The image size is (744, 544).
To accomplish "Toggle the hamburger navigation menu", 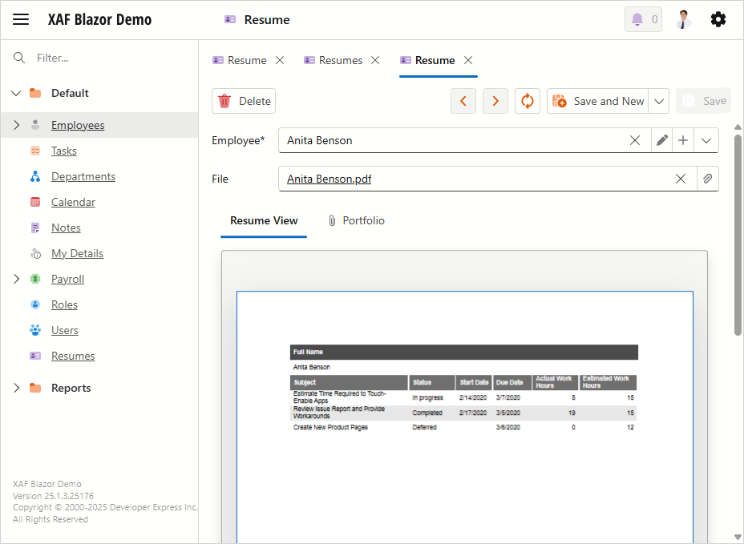I will coord(21,20).
